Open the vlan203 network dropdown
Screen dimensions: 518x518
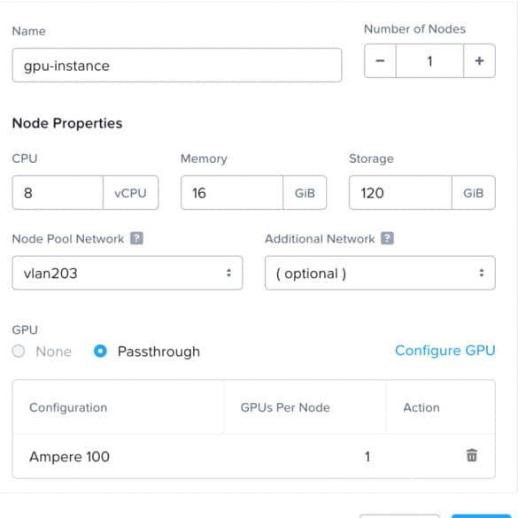pos(128,273)
